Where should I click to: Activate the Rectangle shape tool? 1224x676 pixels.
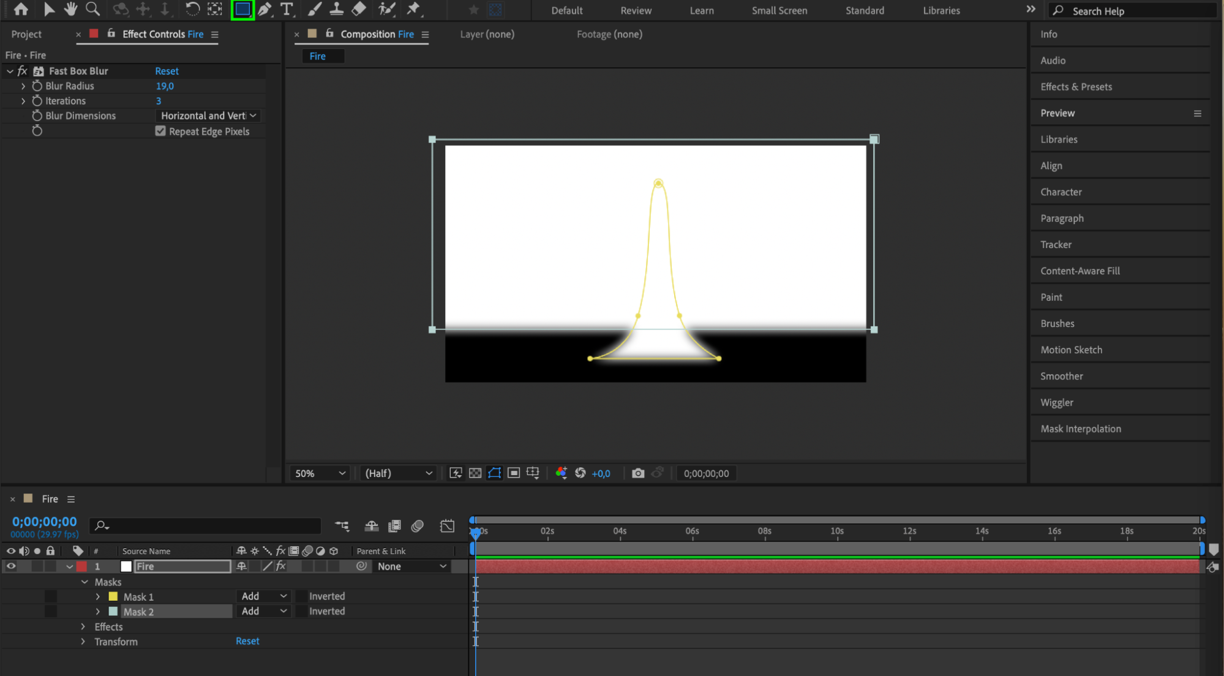click(242, 9)
